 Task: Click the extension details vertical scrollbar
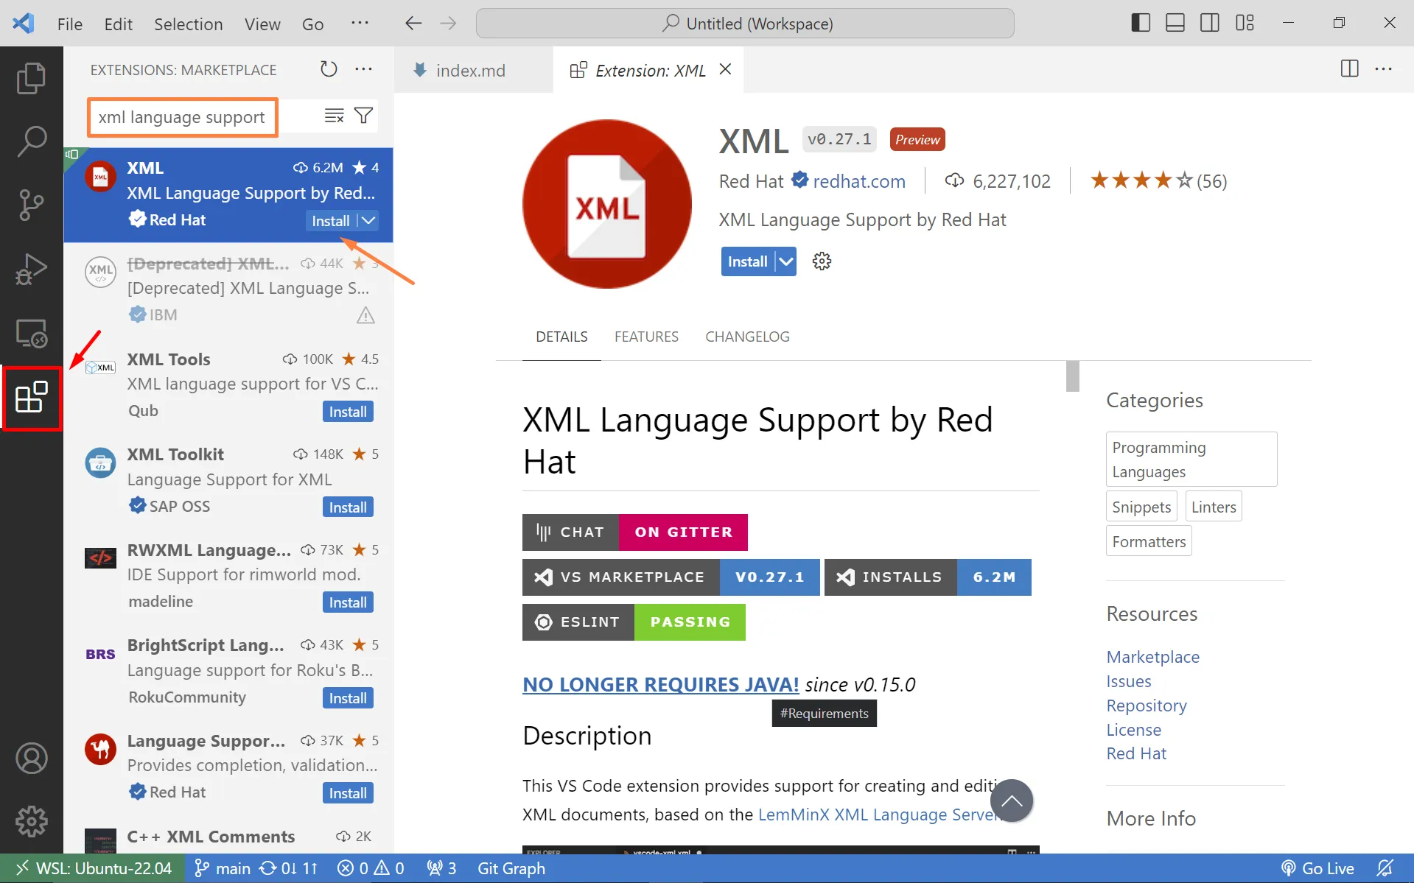point(1072,376)
